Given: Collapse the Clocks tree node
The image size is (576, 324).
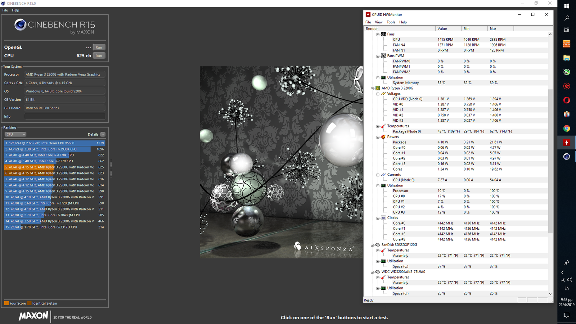Looking at the screenshot, I should coord(378,218).
